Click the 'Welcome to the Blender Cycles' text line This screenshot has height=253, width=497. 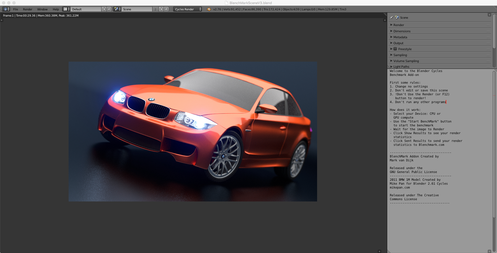click(416, 71)
